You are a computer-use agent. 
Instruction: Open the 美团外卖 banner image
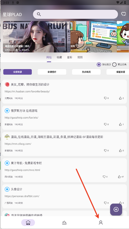coord(37,37)
